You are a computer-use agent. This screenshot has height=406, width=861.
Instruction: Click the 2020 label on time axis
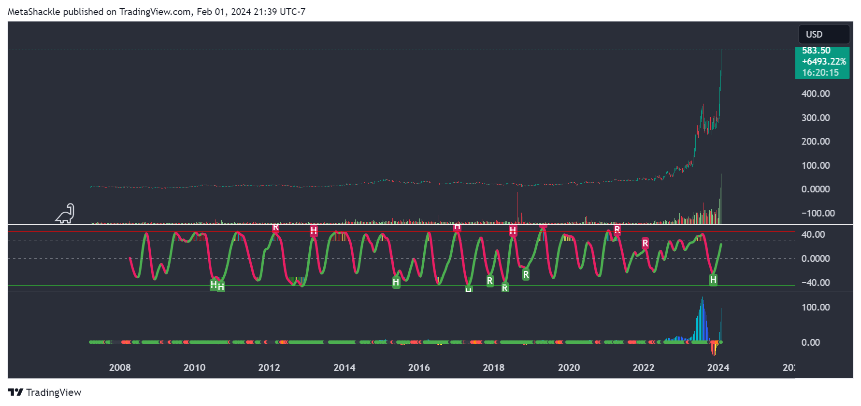tap(569, 367)
